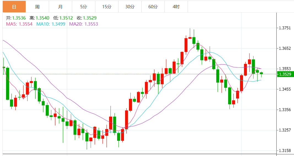Screen dimensions: 294x156
Task: Click the MA10 indicator label
Action: pyautogui.click(x=51, y=24)
